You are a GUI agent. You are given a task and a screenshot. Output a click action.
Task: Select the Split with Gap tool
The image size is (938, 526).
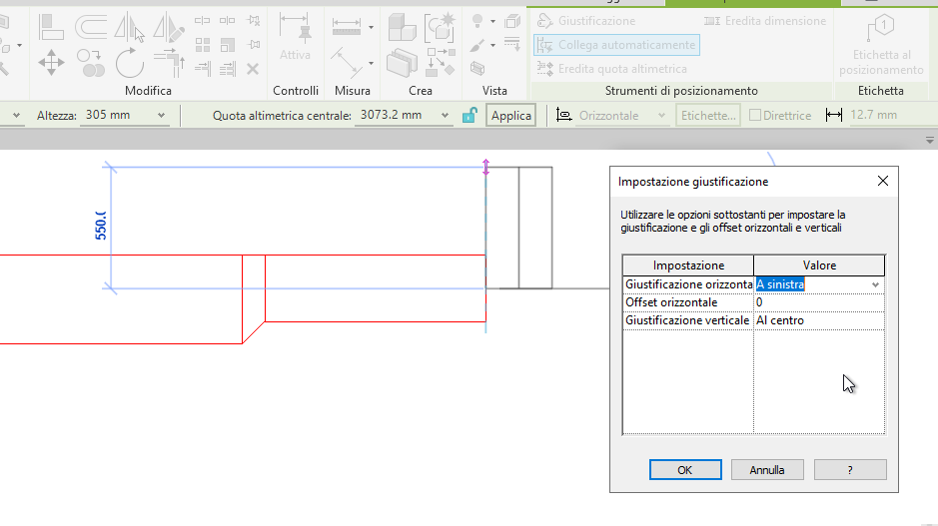(228, 21)
